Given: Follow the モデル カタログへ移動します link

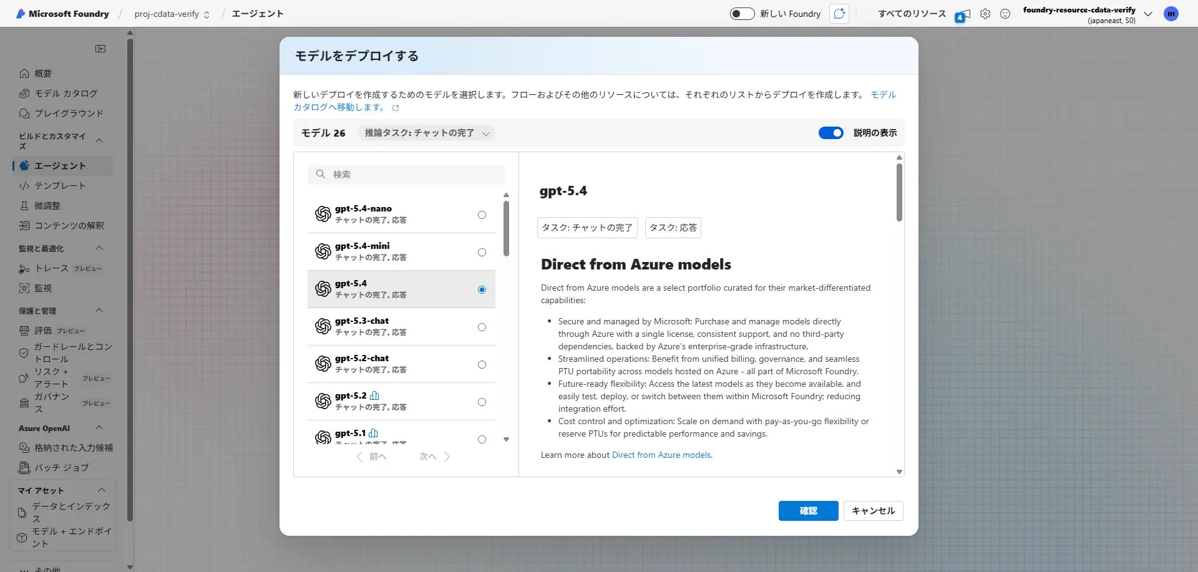Looking at the screenshot, I should [339, 107].
